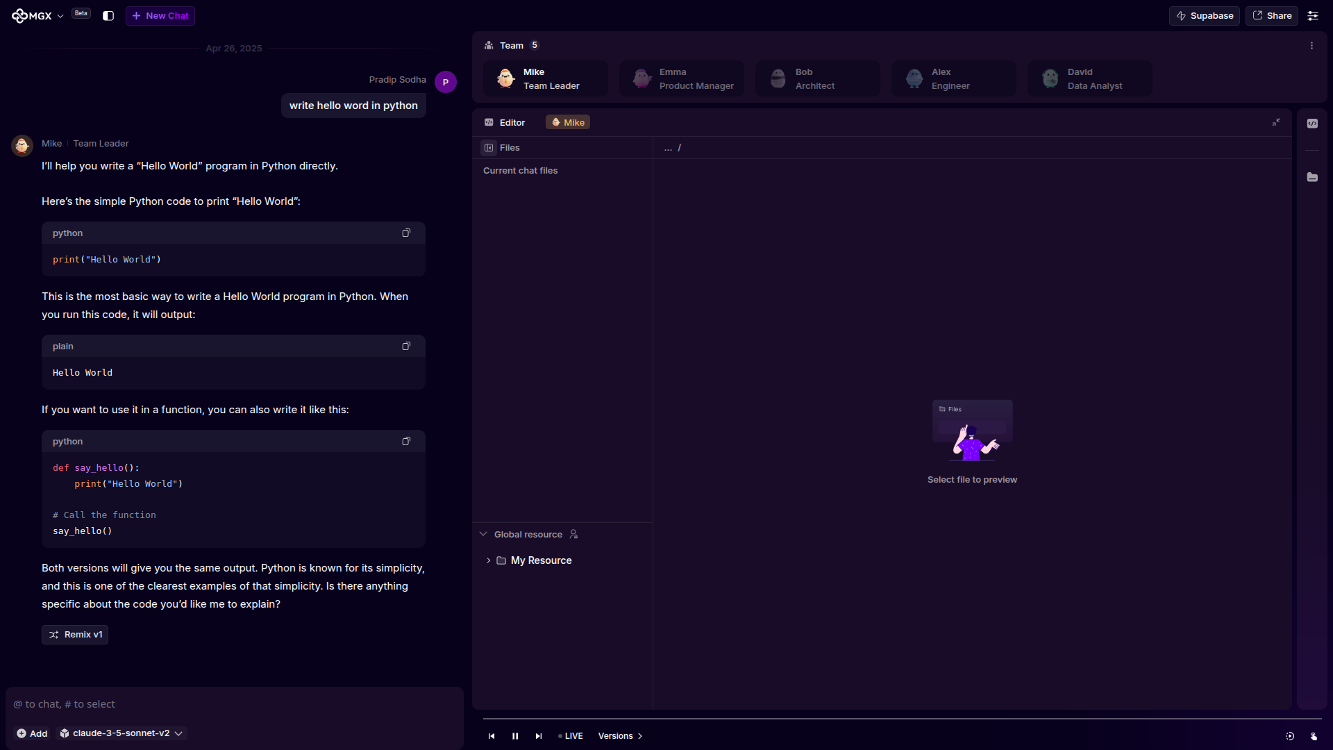Skip to previous version in playback bar
This screenshot has width=1333, height=750.
click(x=492, y=736)
